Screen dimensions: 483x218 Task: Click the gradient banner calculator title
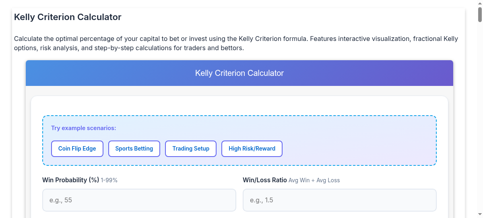click(239, 73)
